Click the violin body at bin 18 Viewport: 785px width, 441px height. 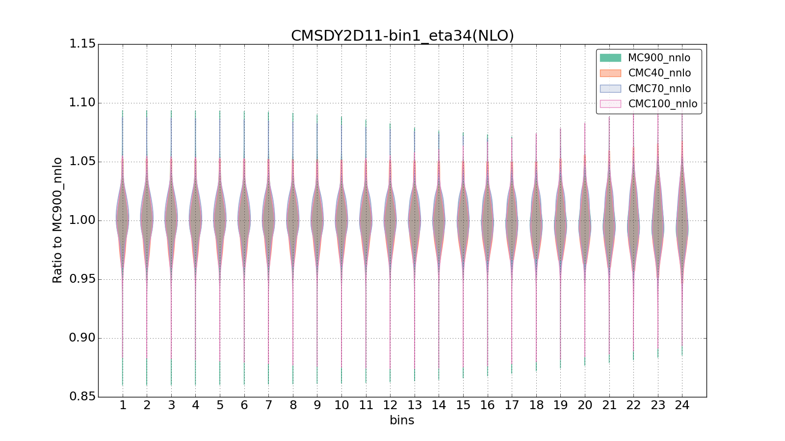536,220
